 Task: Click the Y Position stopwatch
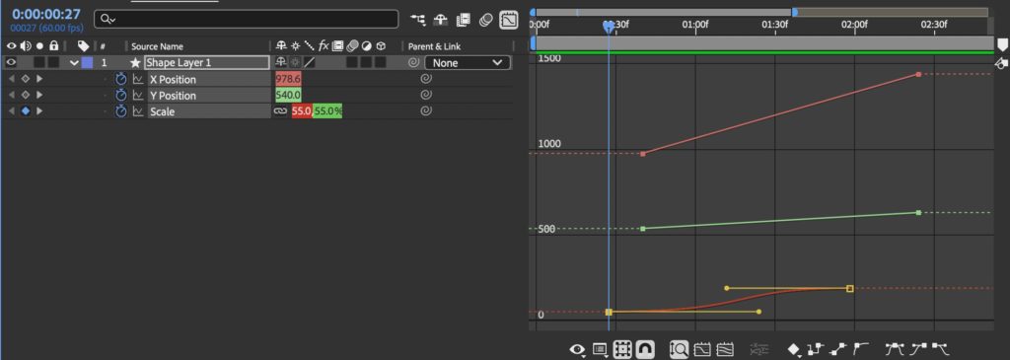[x=121, y=95]
